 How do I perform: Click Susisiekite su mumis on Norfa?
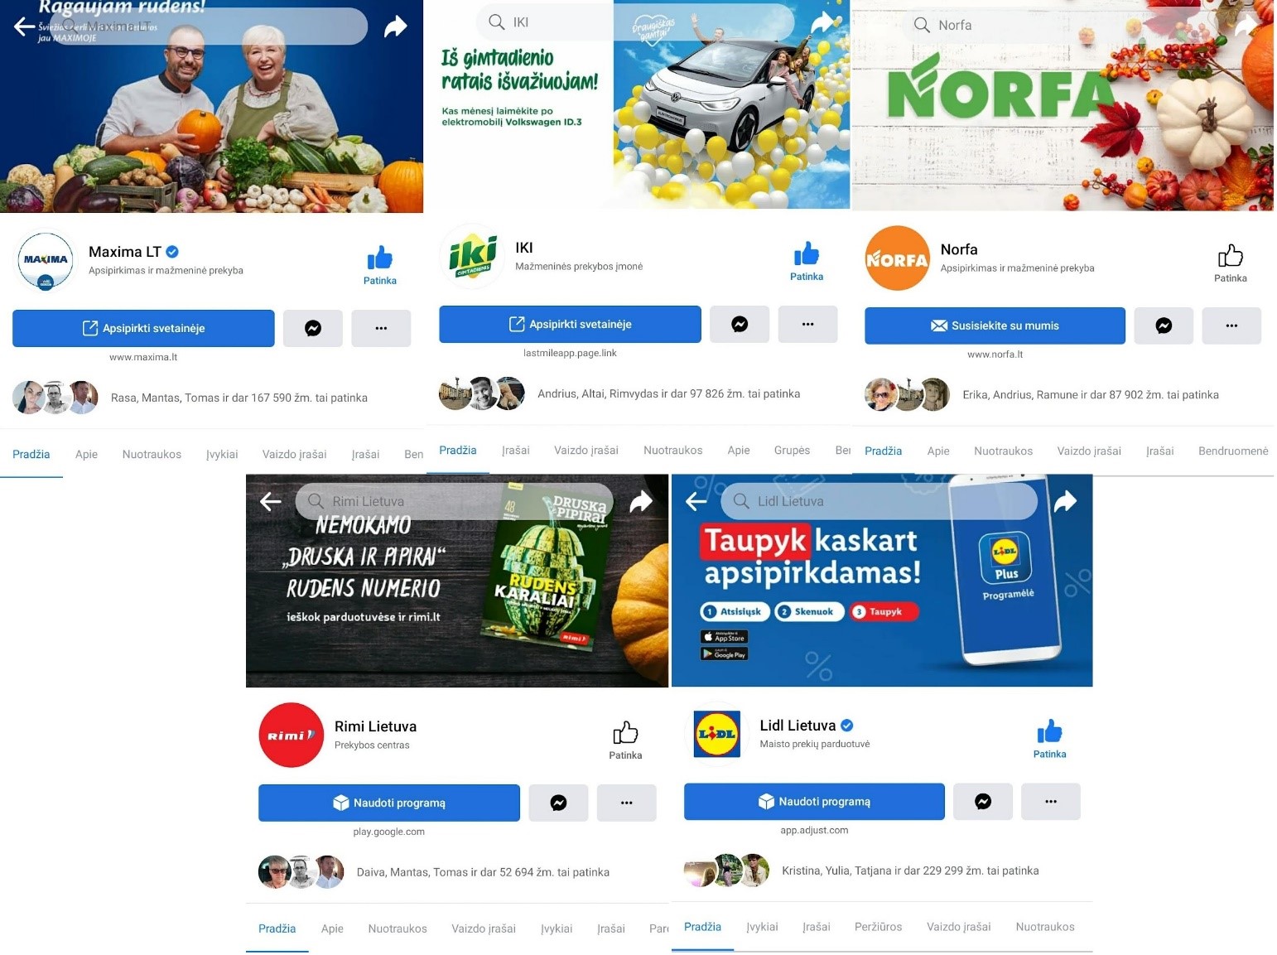click(x=995, y=326)
